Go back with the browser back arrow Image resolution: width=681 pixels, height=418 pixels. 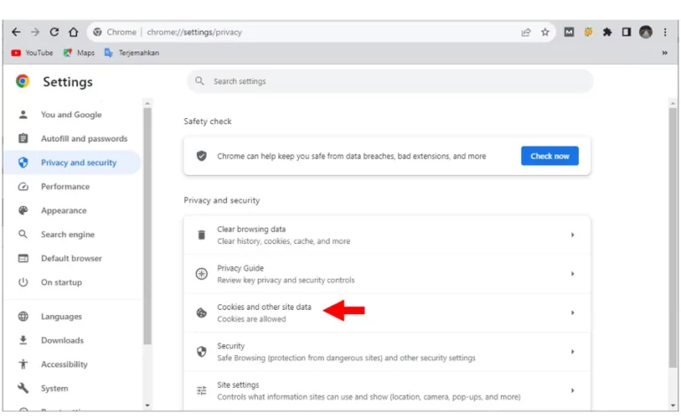pyautogui.click(x=16, y=32)
